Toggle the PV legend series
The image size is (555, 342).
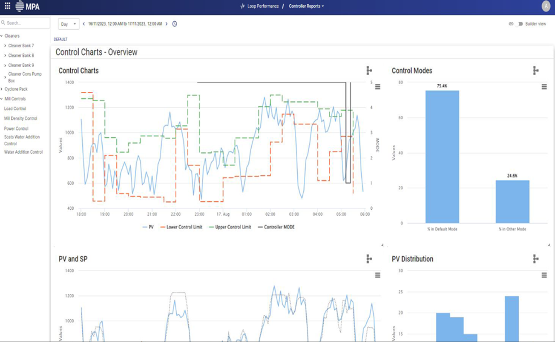pyautogui.click(x=148, y=227)
